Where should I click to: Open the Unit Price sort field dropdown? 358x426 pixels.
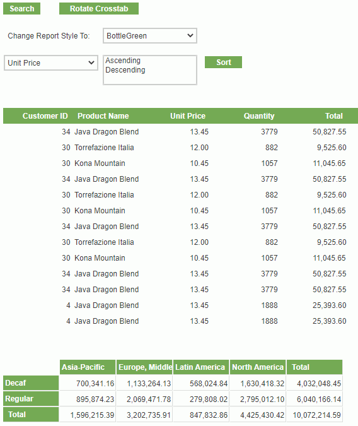51,63
